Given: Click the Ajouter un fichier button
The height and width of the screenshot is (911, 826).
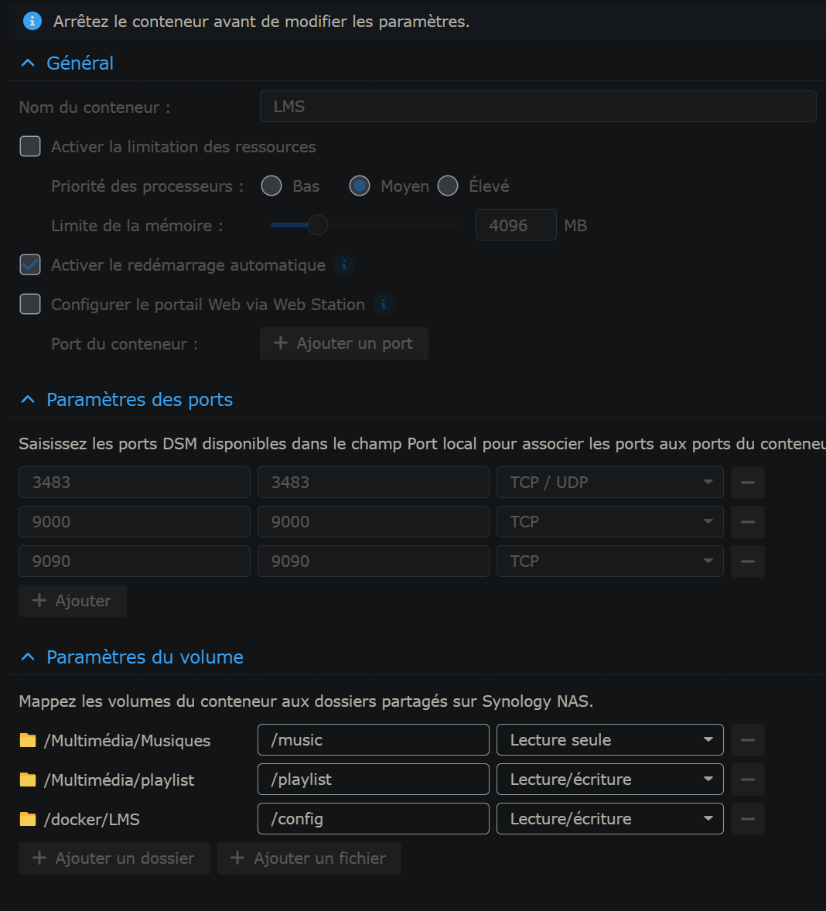Looking at the screenshot, I should point(309,858).
